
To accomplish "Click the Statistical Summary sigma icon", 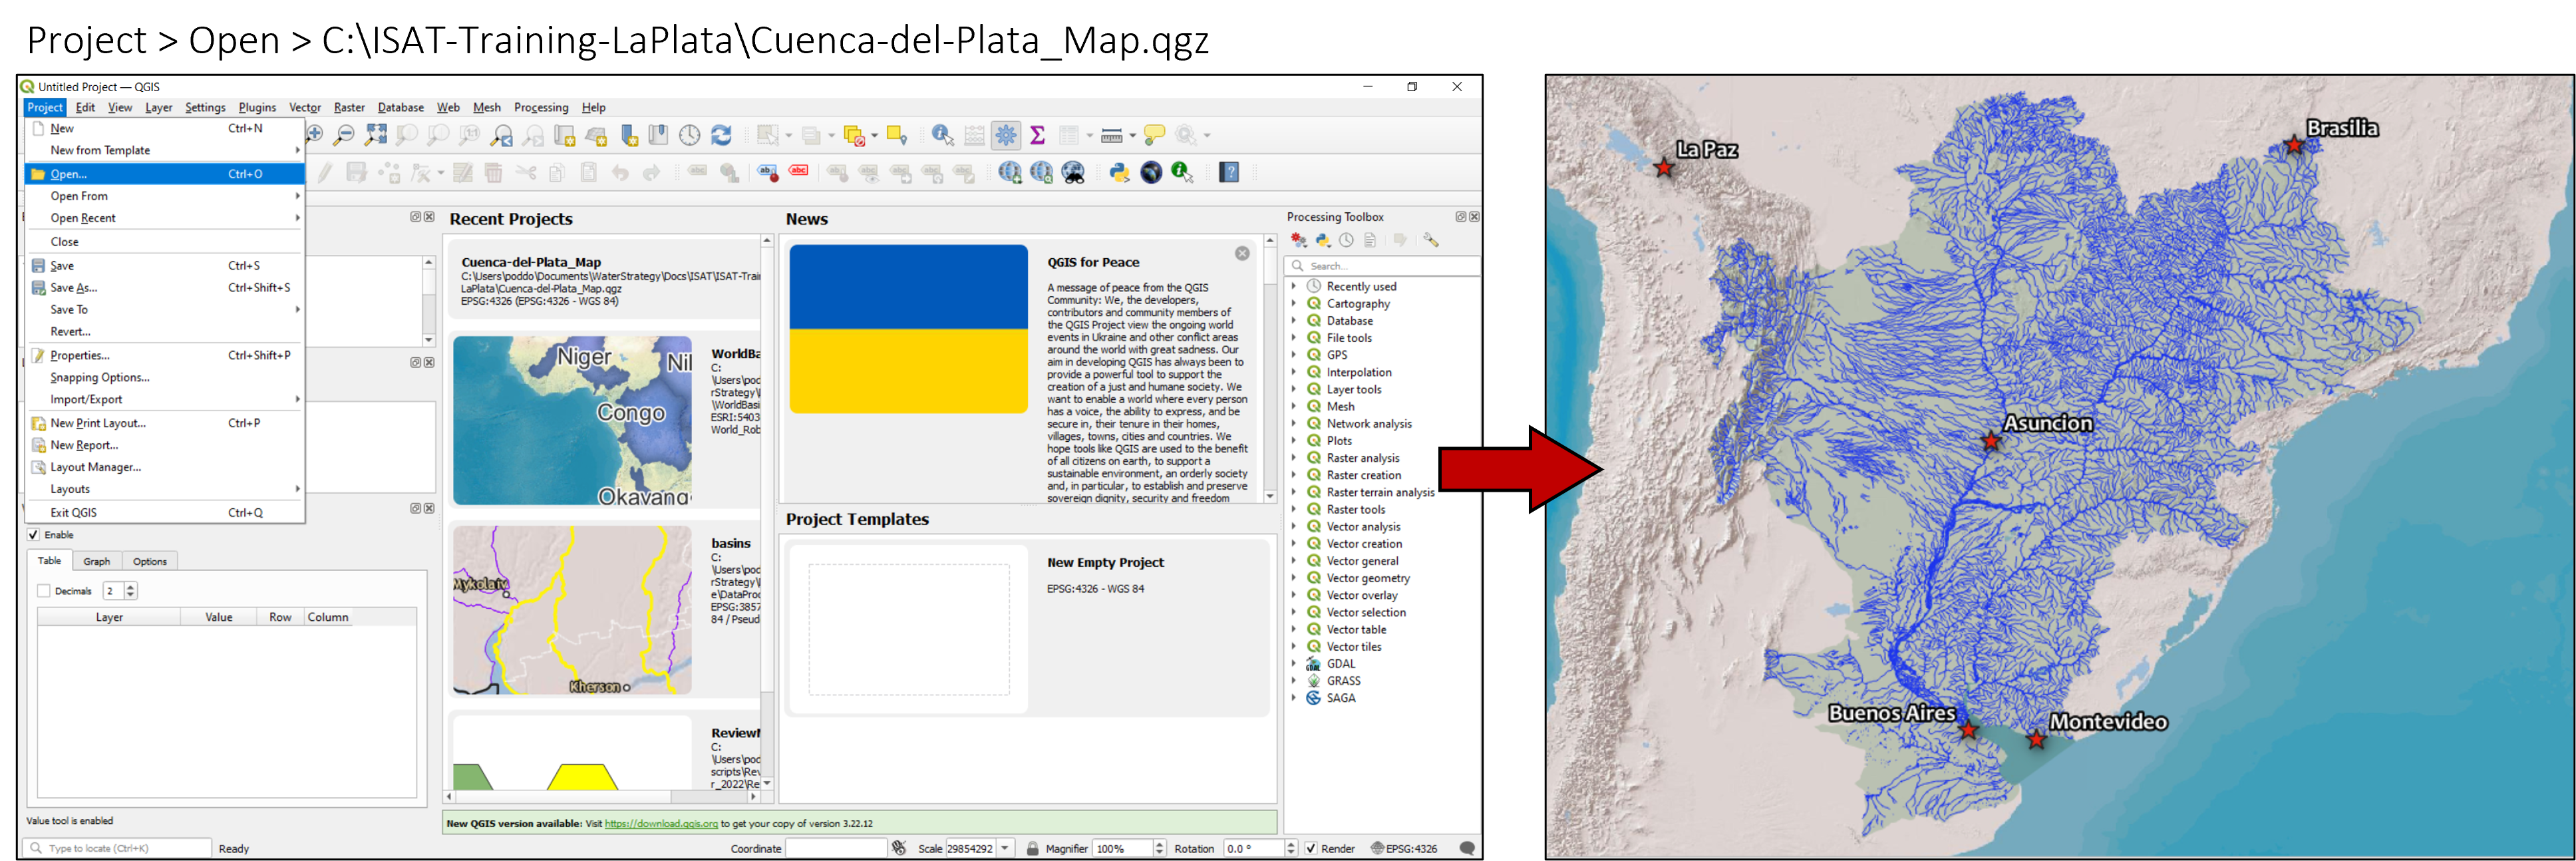I will tap(1038, 135).
